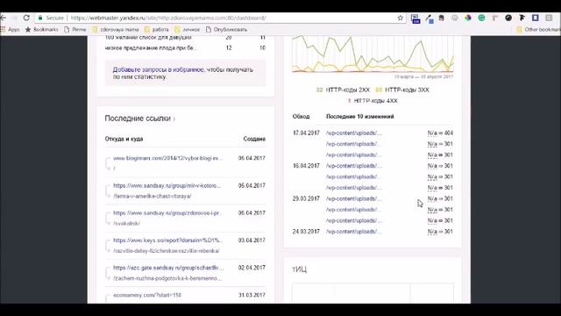Click the N/a ⇒ 301 status on 24.03.2017 row
The width and height of the screenshot is (561, 316).
click(x=440, y=232)
